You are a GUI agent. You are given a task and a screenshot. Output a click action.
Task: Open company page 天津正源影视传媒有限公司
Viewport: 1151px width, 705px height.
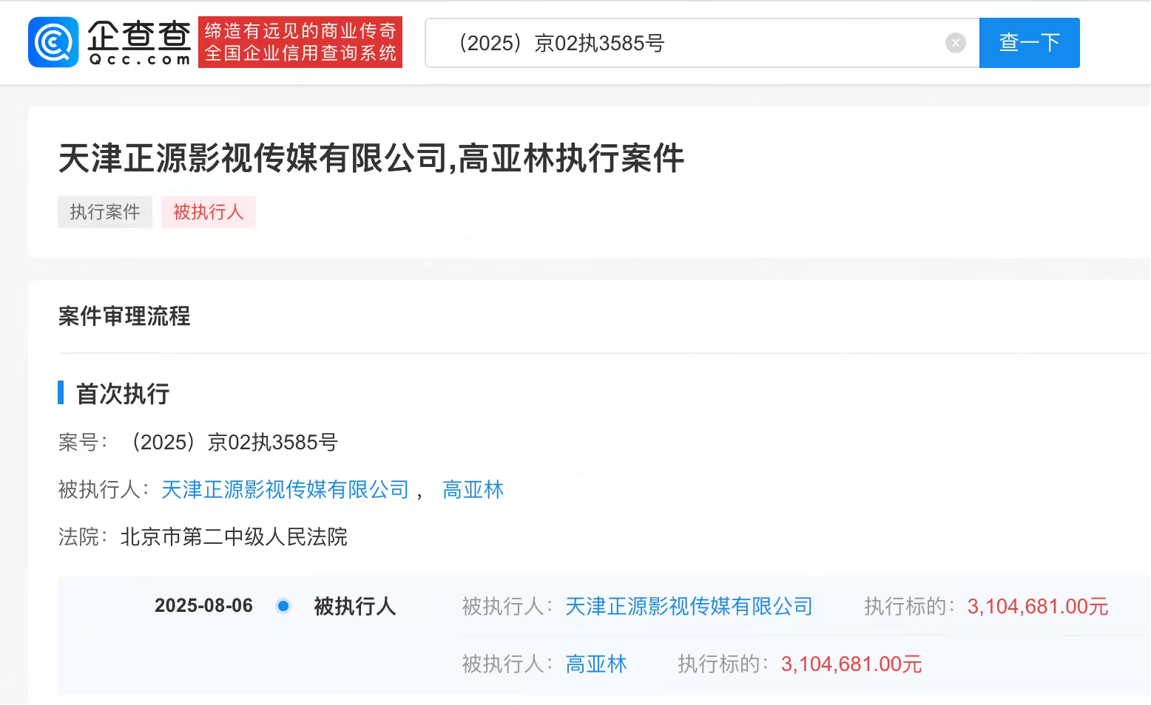click(x=285, y=489)
